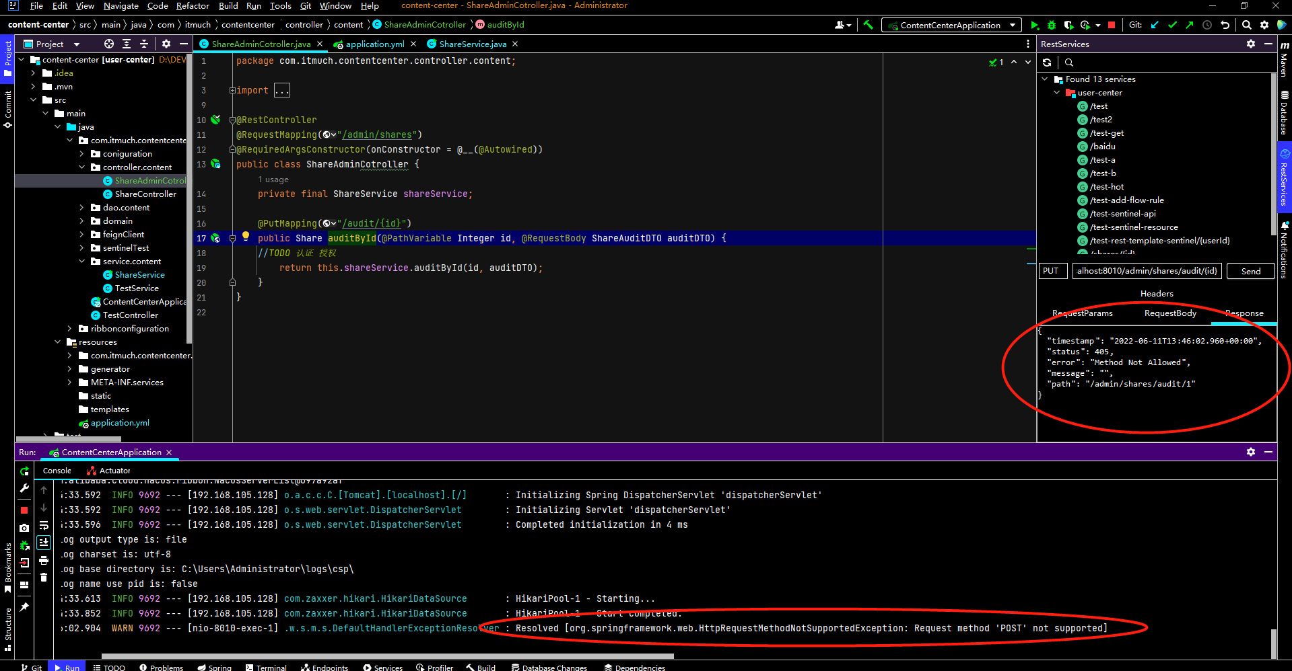Update project via Git blue arrow
This screenshot has width=1292, height=671.
pyautogui.click(x=1155, y=25)
